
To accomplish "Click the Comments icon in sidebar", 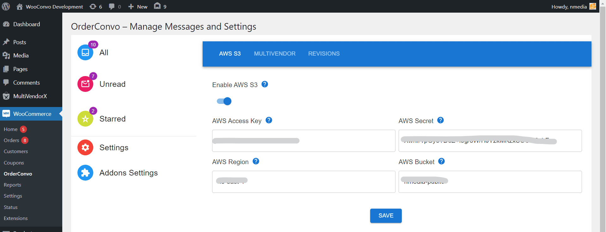I will point(6,83).
